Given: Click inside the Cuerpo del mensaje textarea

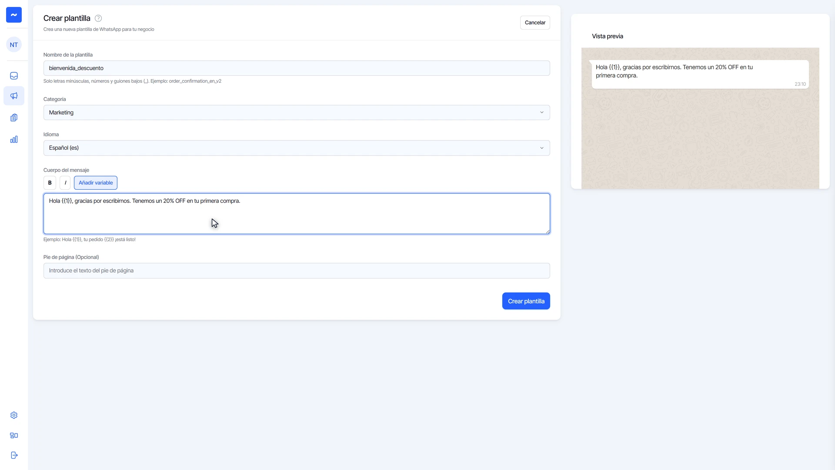Looking at the screenshot, I should click(297, 214).
